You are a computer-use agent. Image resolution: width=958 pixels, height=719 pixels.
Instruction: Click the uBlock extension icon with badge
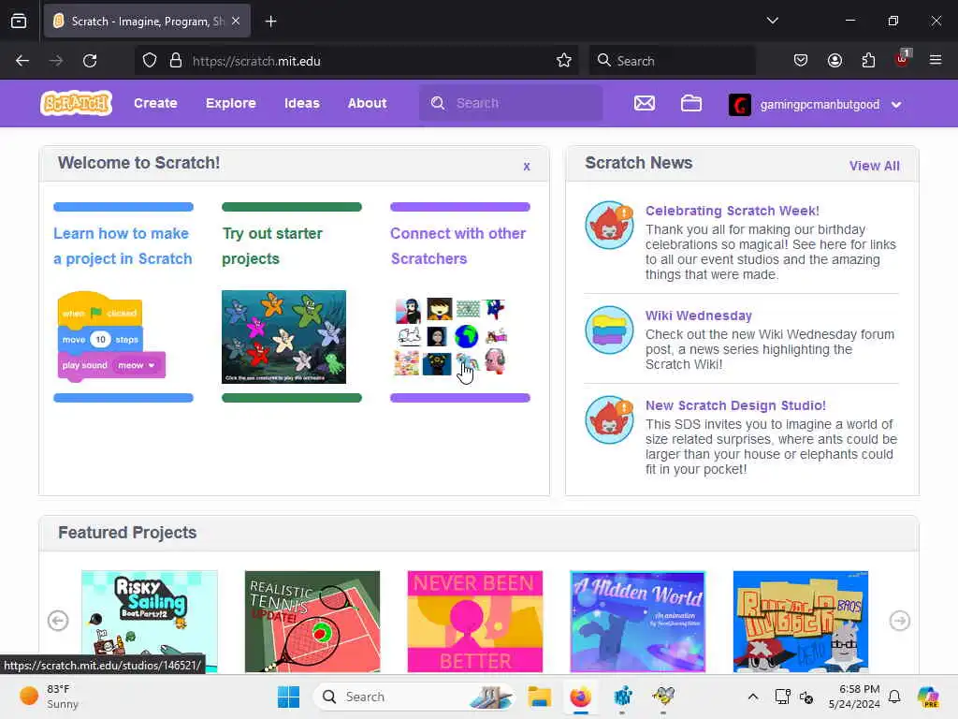903,59
